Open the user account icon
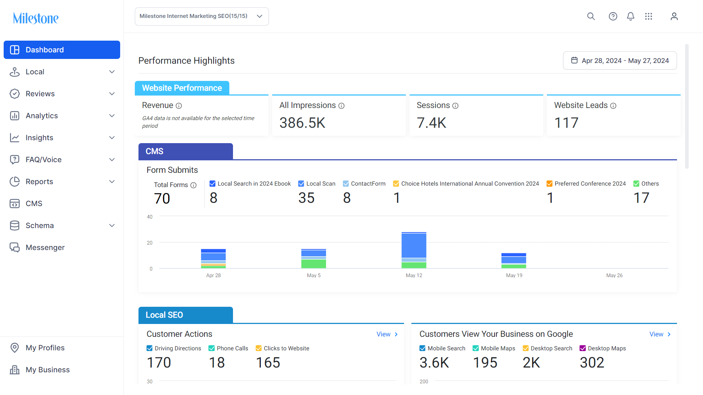Screen dimensions: 703x395 point(674,16)
